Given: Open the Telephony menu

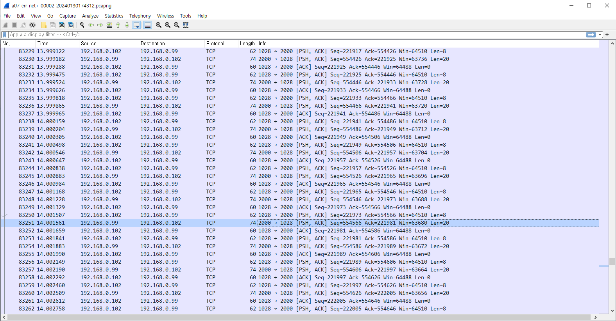Looking at the screenshot, I should (x=140, y=16).
